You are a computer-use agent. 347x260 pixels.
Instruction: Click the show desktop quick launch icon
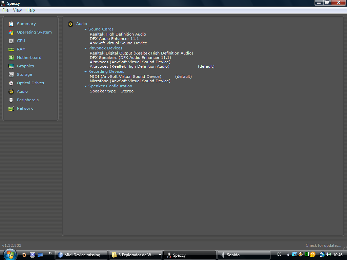40,255
